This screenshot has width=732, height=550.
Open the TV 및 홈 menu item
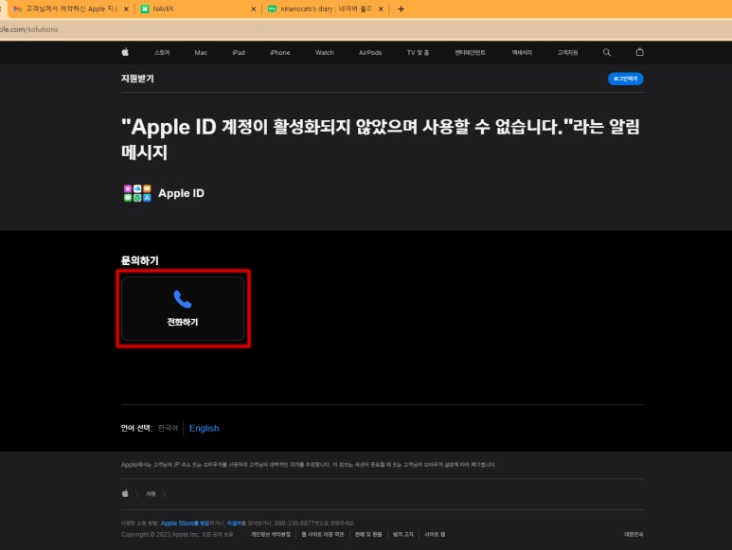point(418,53)
